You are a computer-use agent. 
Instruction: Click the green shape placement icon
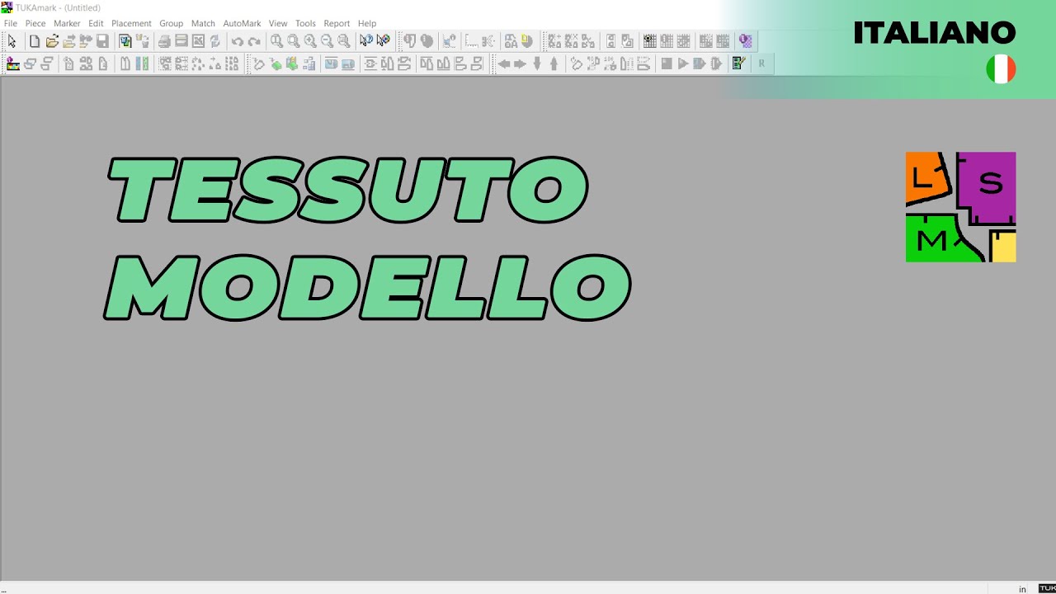[x=276, y=64]
